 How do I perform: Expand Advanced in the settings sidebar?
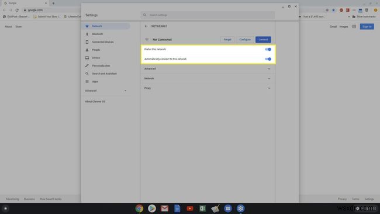tap(106, 91)
